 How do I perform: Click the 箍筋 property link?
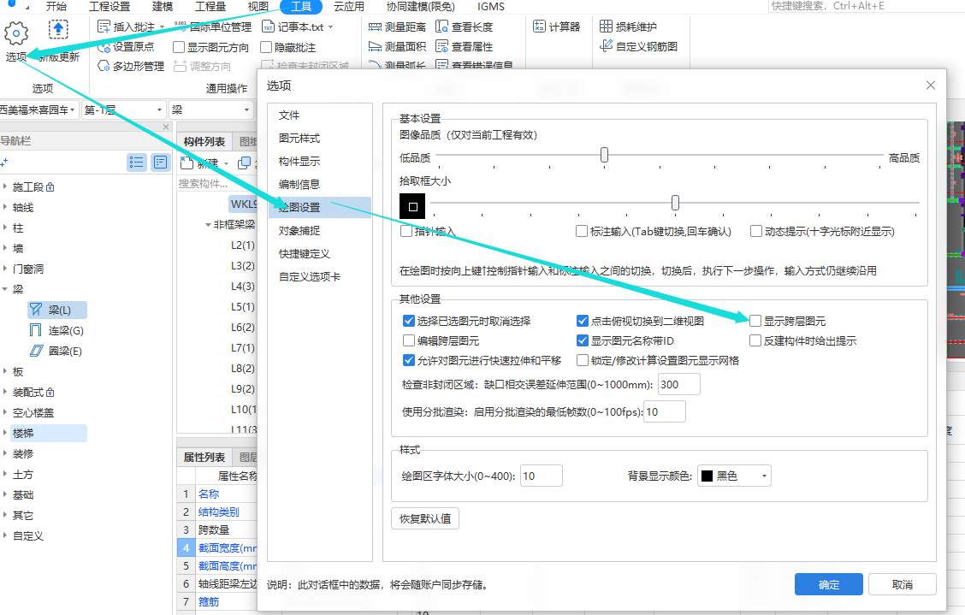pos(209,601)
